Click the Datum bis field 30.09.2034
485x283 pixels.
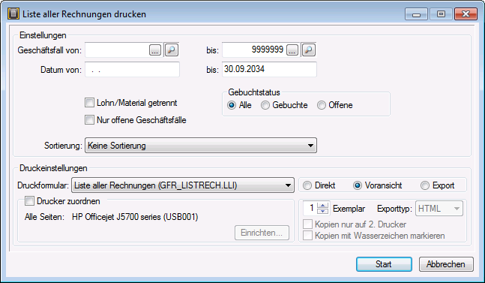click(269, 69)
